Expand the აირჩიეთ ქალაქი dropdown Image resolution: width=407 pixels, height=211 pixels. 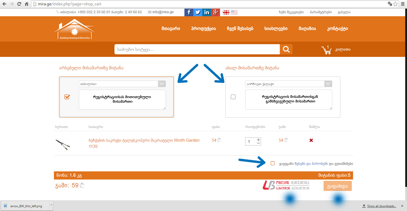click(x=328, y=84)
